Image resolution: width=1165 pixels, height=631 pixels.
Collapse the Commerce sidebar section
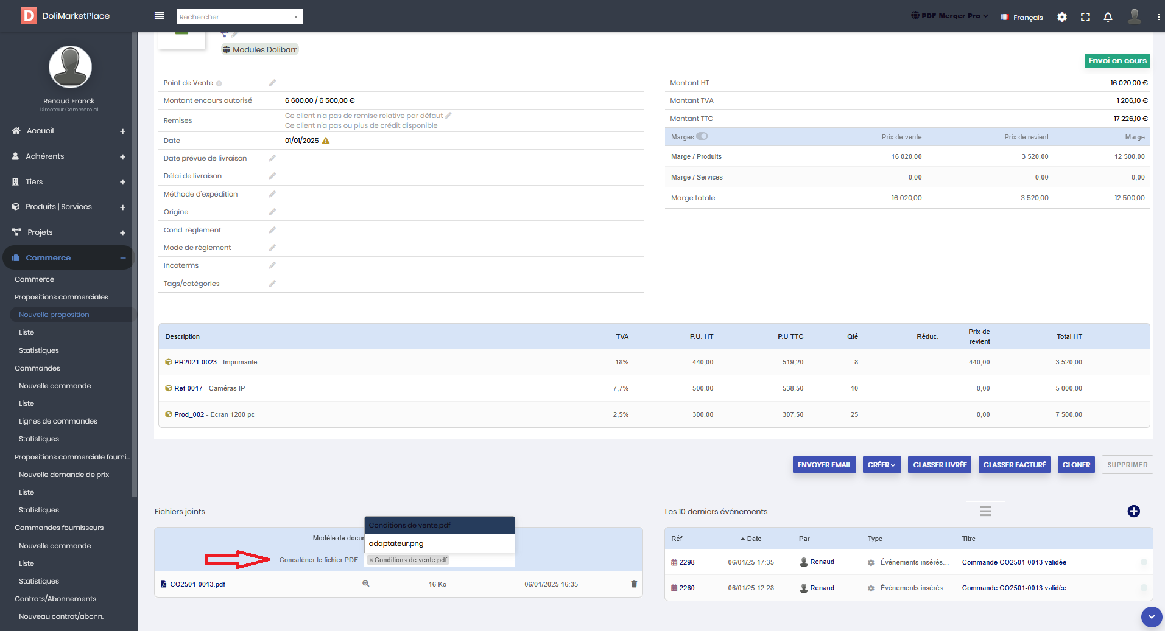pyautogui.click(x=122, y=258)
